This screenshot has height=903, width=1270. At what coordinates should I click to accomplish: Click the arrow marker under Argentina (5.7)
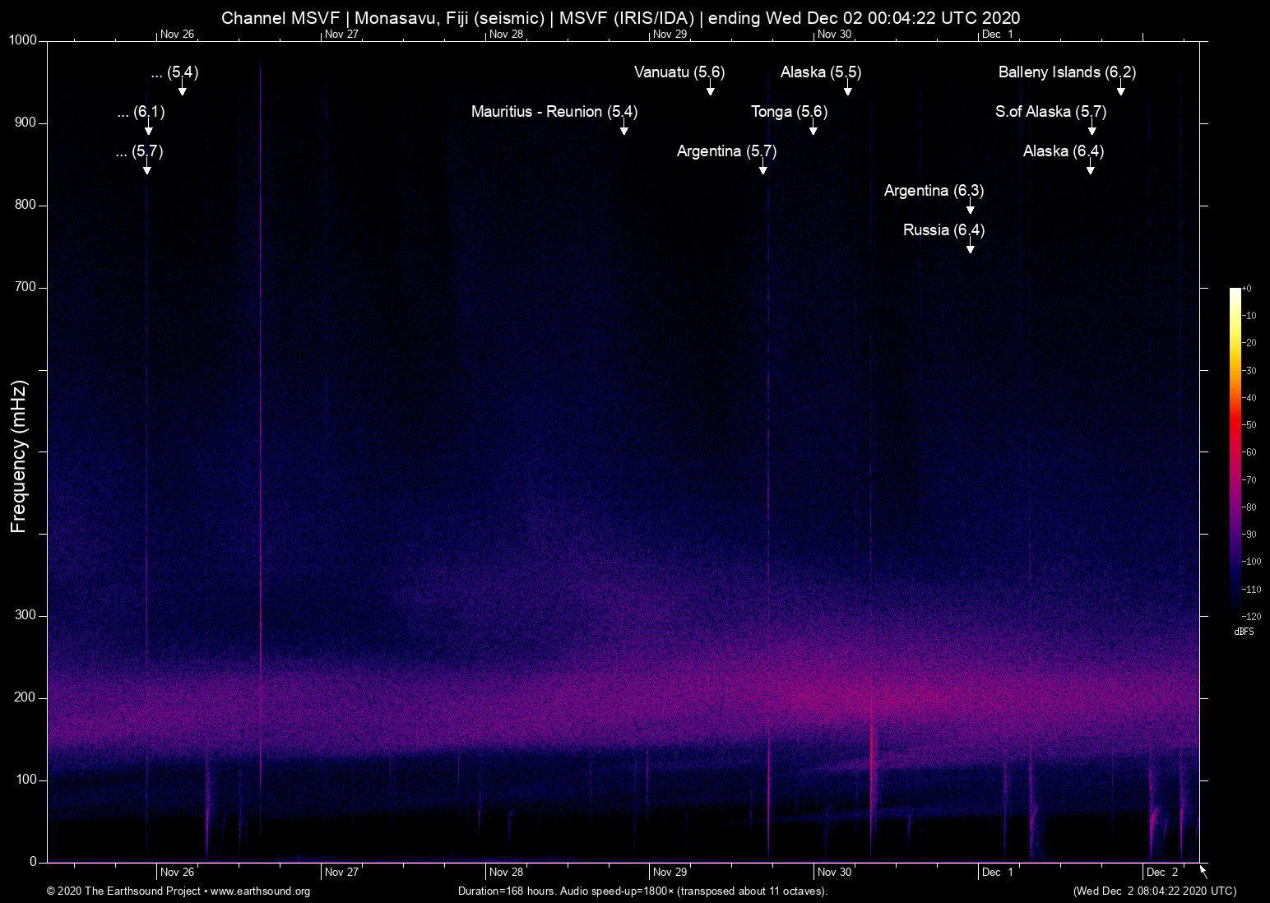(x=762, y=168)
